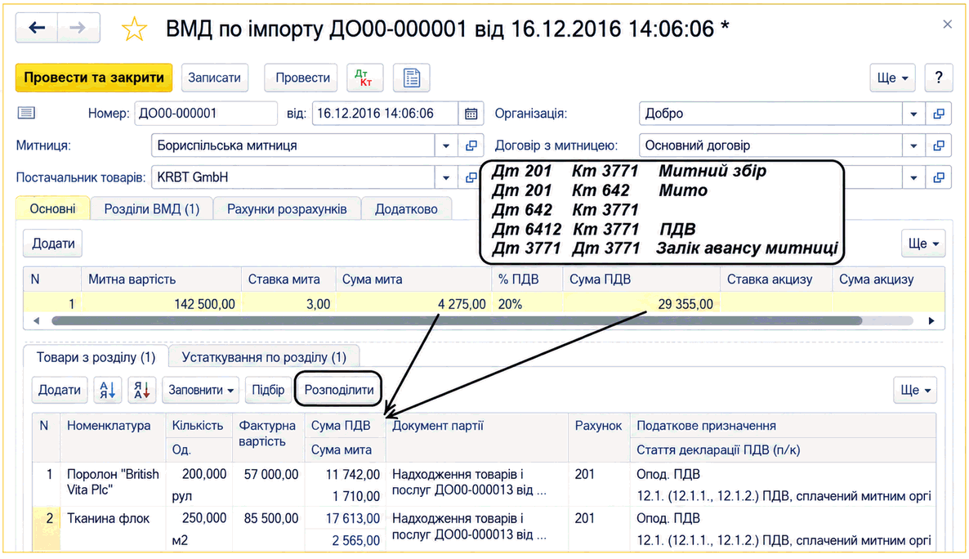969x559 pixels.
Task: Click the list icon left of Номер
Action: [26, 113]
